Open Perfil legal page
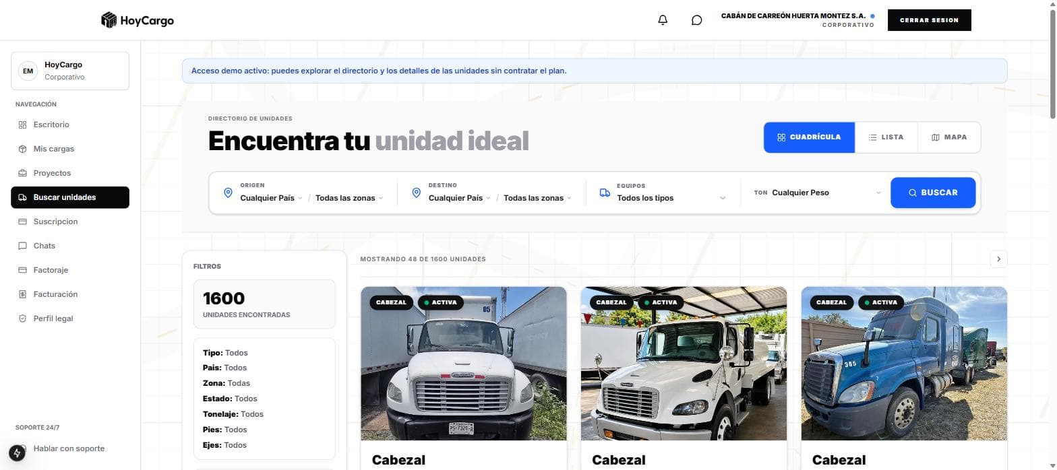 (x=70, y=318)
